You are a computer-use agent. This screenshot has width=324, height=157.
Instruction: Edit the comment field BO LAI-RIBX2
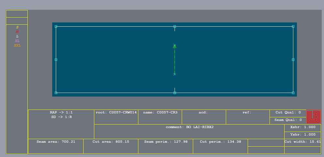[189, 127]
